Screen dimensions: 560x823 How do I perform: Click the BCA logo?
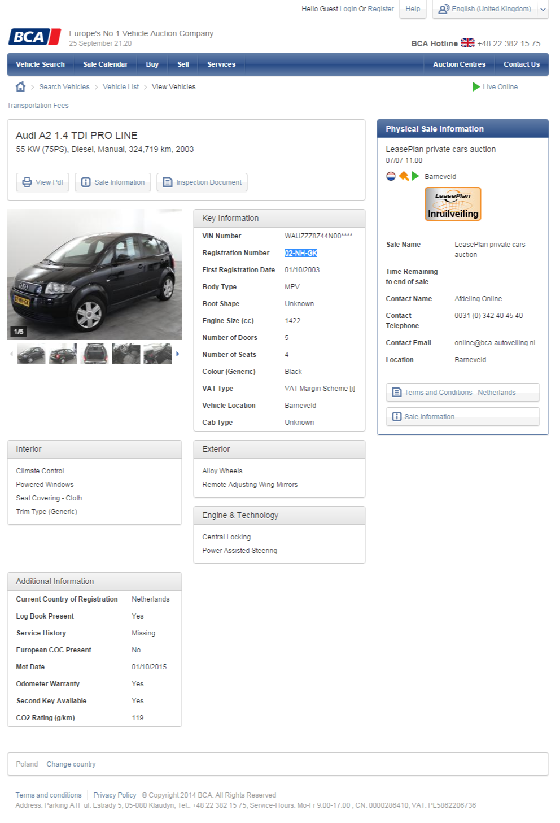[34, 37]
